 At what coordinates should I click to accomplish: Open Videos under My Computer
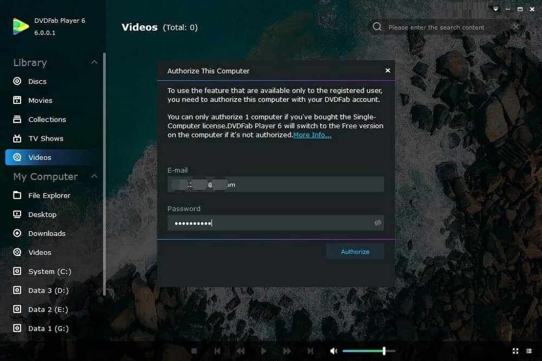pos(40,252)
